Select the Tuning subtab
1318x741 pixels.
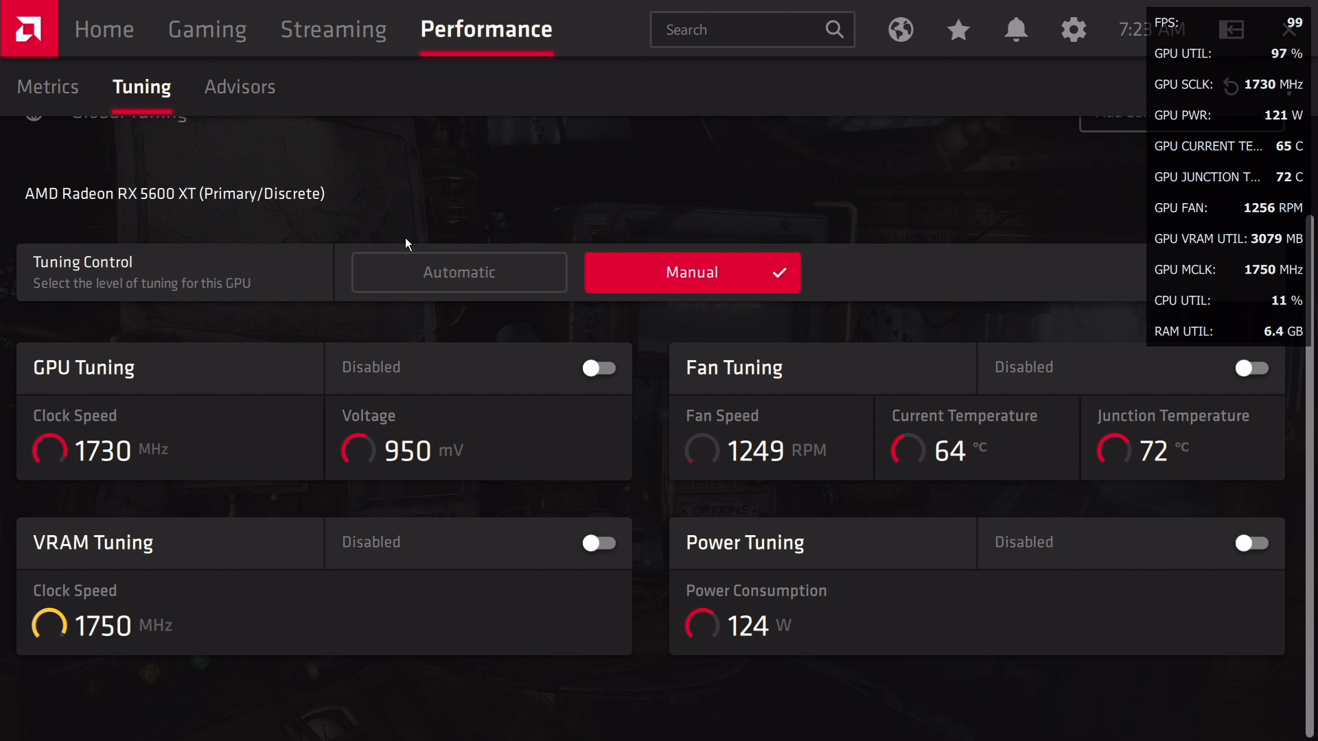[141, 87]
